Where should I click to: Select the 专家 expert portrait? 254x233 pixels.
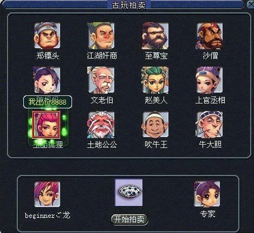[x=207, y=194]
